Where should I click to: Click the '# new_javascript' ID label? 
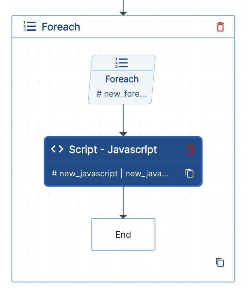coord(84,174)
